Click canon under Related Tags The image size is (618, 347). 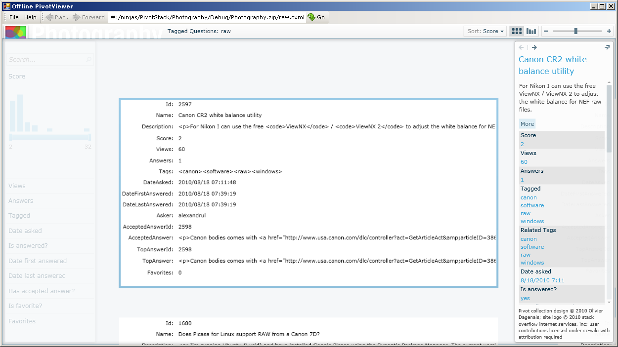point(529,239)
